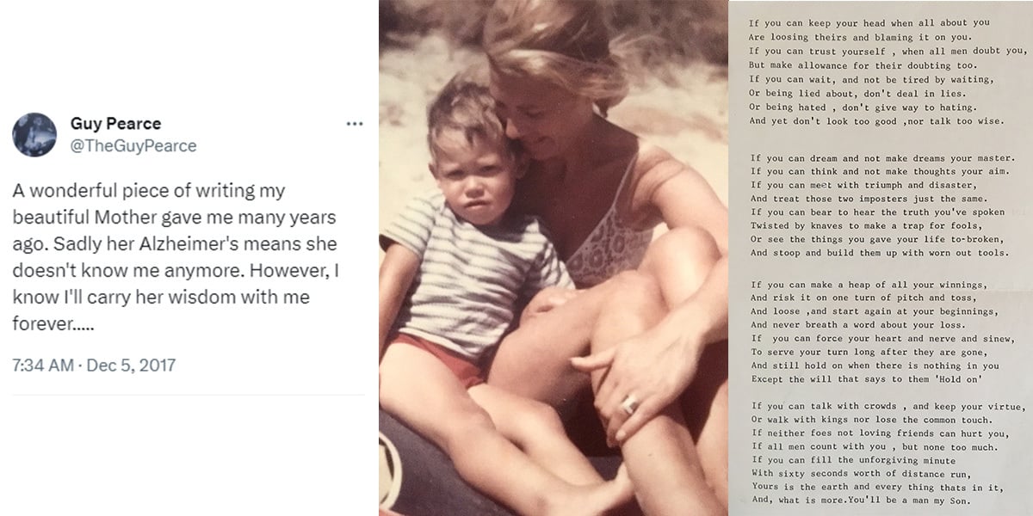Open the typed poem image

[x=879, y=258]
